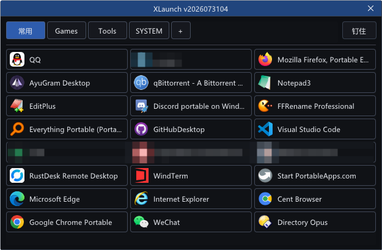This screenshot has height=250, width=382.
Task: Open the Tools tab
Action: click(x=108, y=31)
